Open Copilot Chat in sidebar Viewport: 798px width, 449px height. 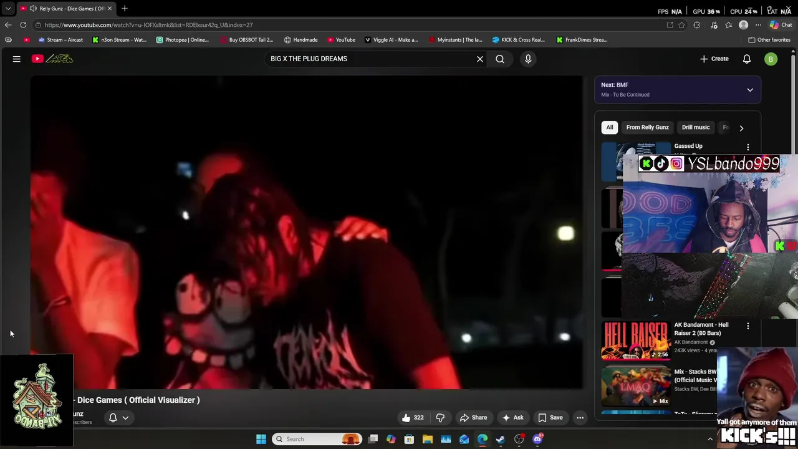[x=781, y=25]
